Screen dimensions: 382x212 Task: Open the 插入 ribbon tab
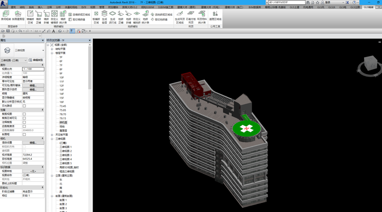(40, 7)
